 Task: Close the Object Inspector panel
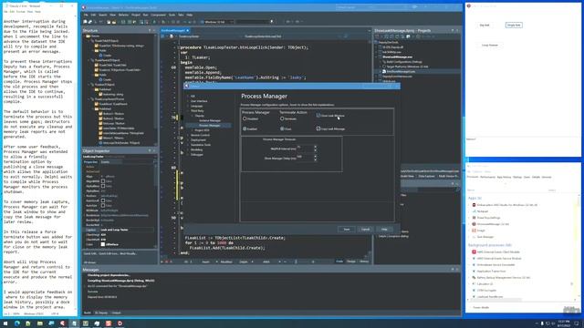click(154, 150)
